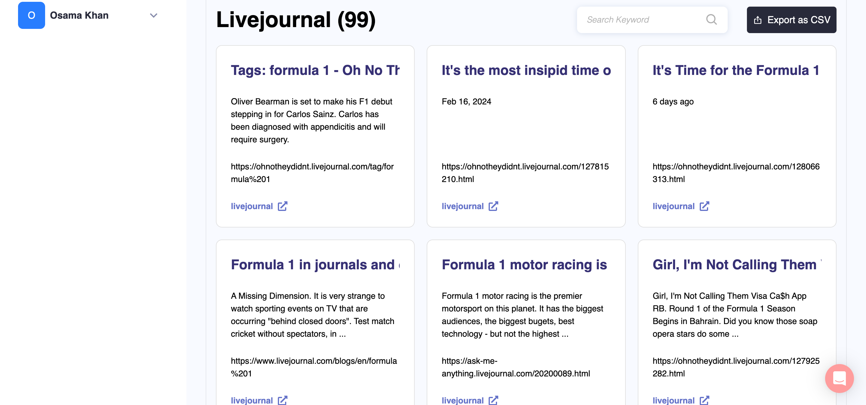Click livejournal link on premier motorsport card
The height and width of the screenshot is (405, 866).
pyautogui.click(x=462, y=400)
